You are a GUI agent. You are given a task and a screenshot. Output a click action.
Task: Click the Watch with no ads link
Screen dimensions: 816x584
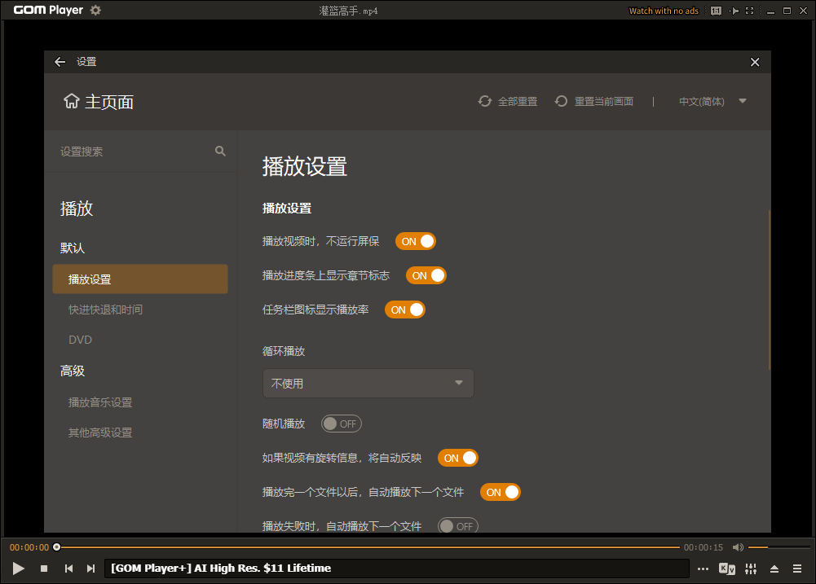coord(663,11)
